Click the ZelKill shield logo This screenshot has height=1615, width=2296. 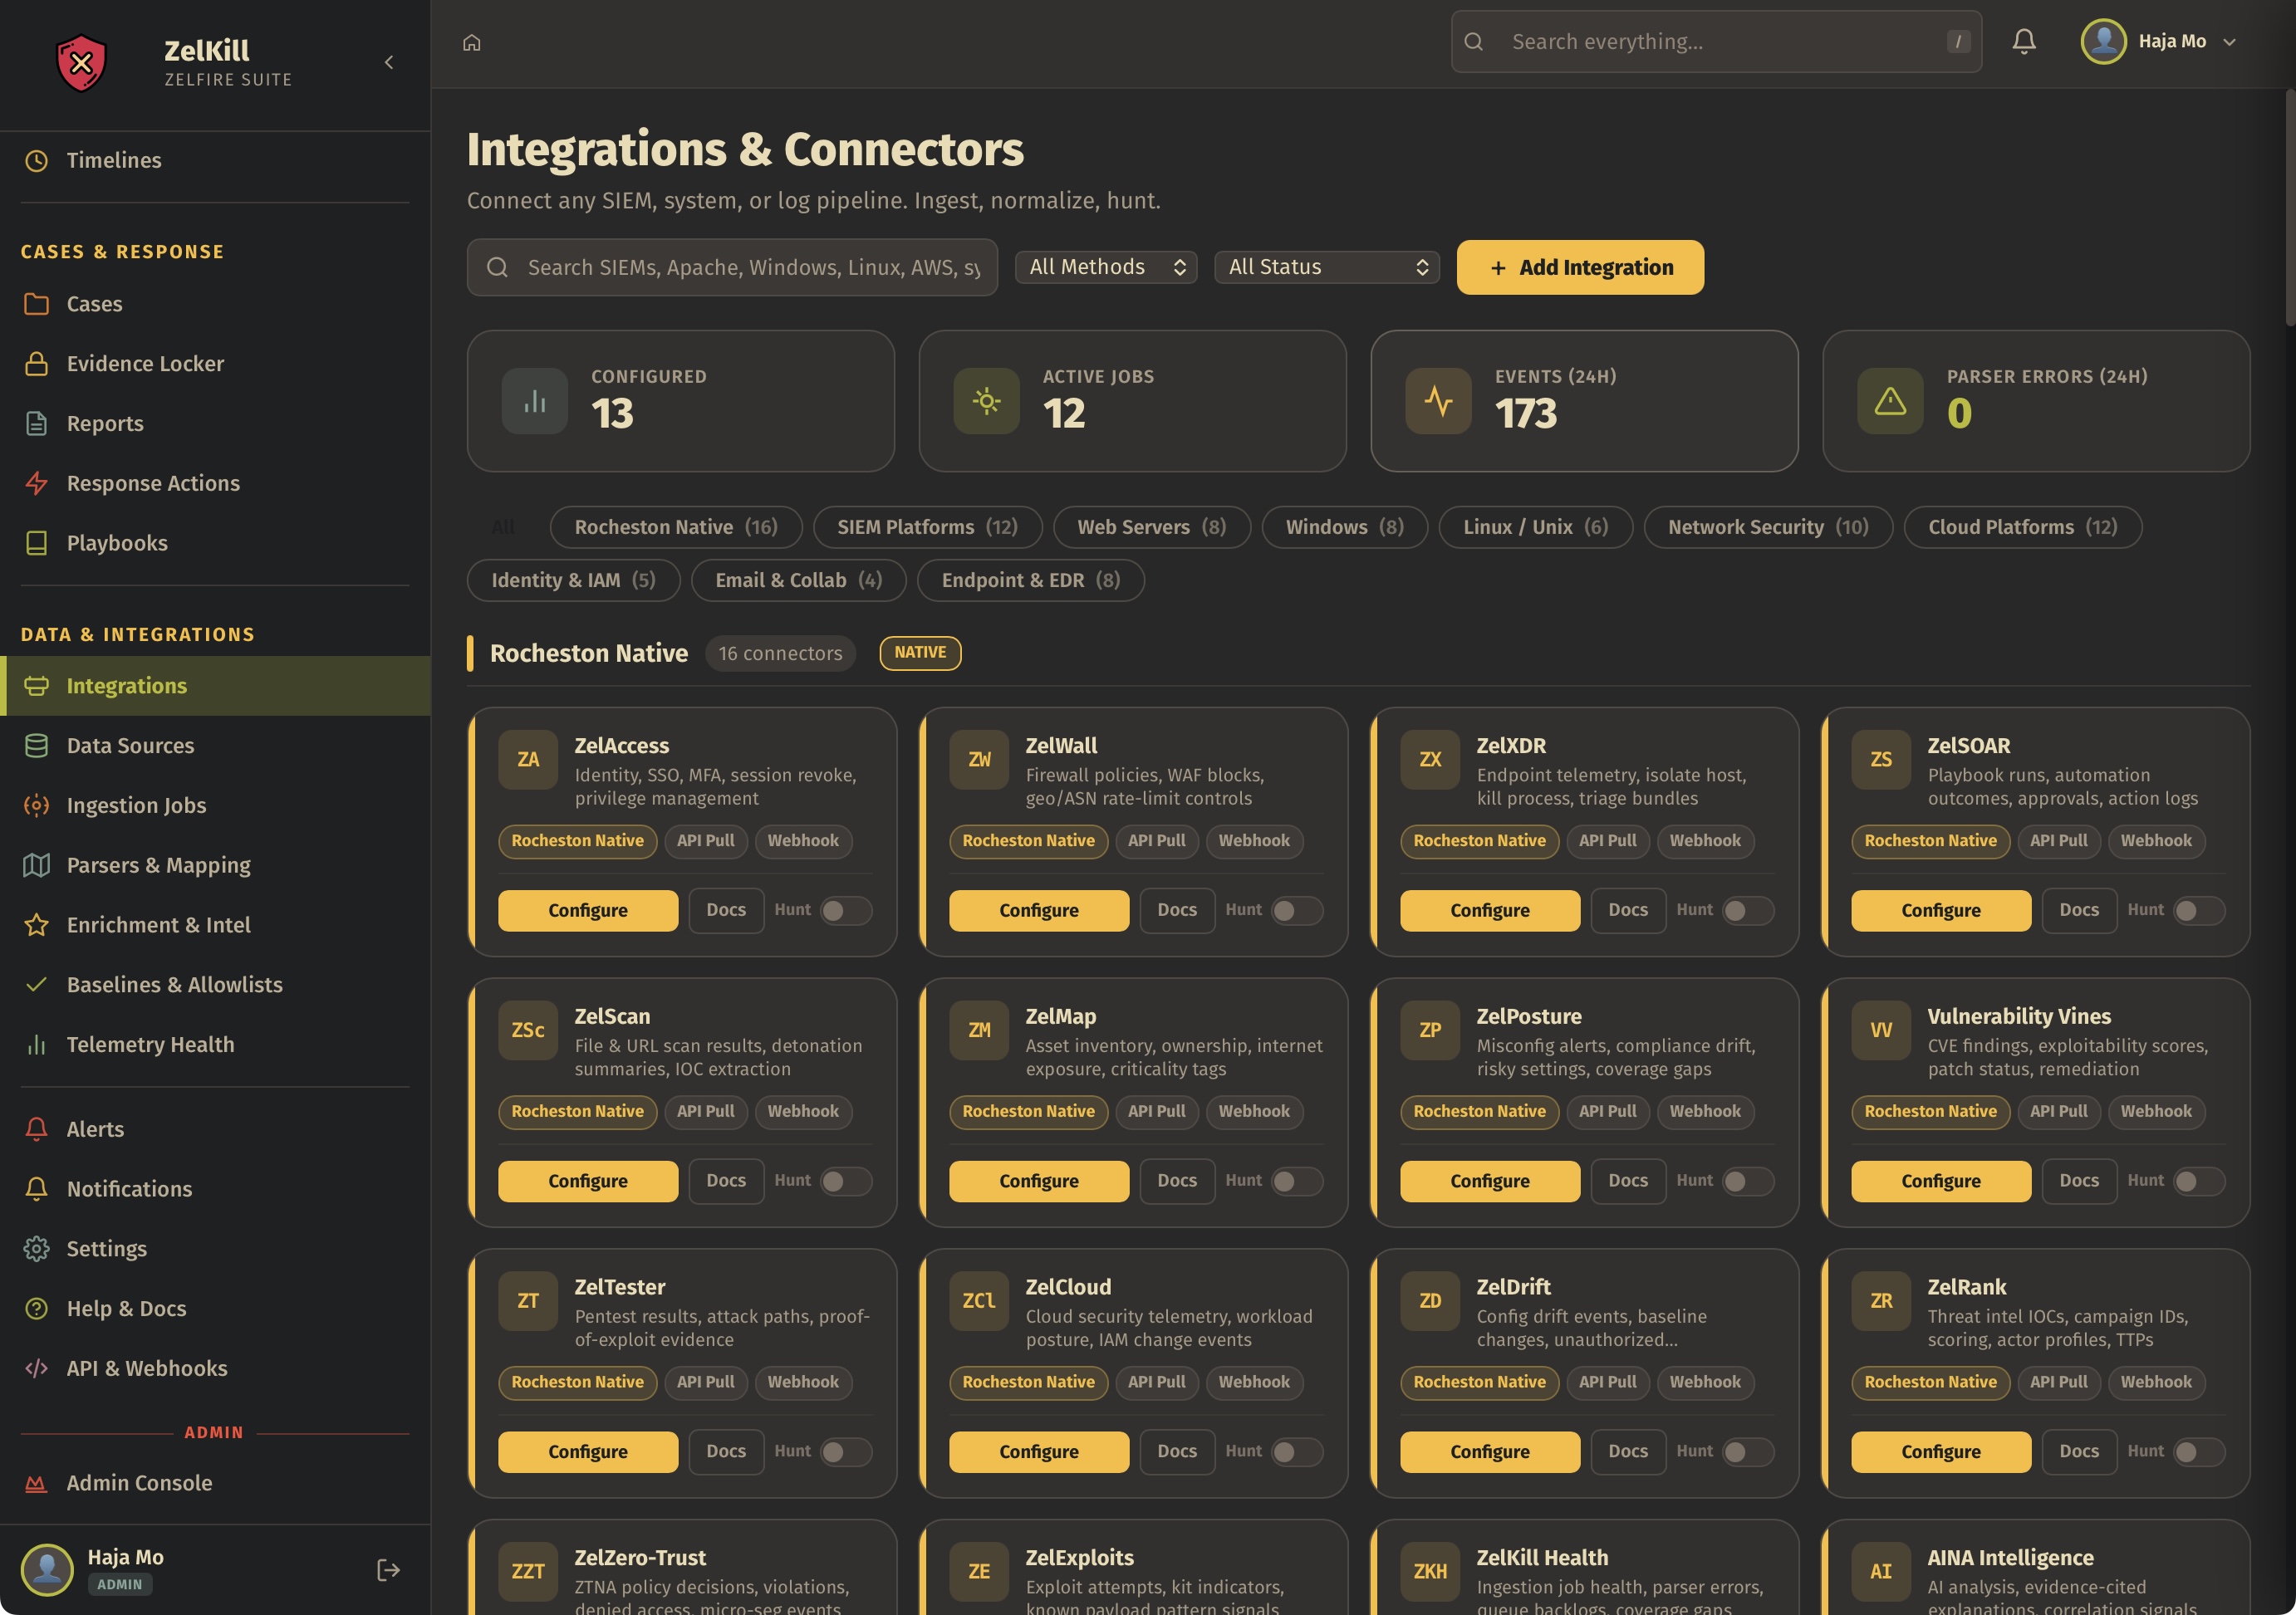(x=81, y=62)
